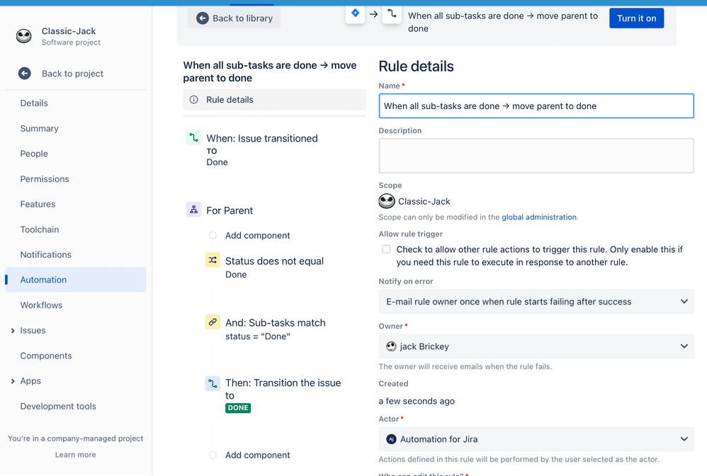The image size is (707, 476).
Task: Click the blue diamond trigger icon in header
Action: click(x=356, y=13)
